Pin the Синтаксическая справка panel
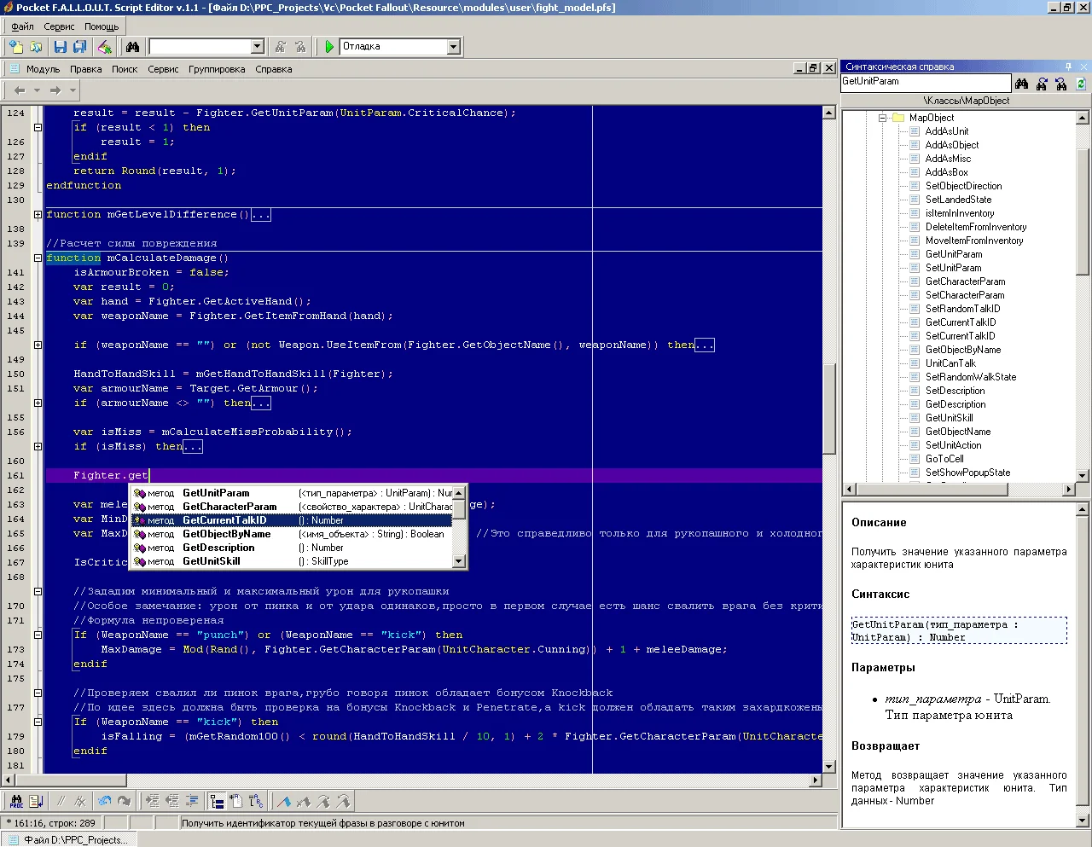This screenshot has width=1092, height=847. click(x=1068, y=67)
